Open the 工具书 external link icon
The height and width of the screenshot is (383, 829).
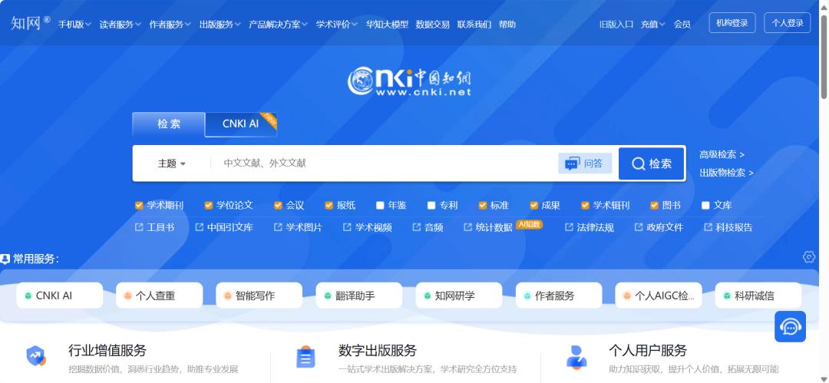click(139, 227)
